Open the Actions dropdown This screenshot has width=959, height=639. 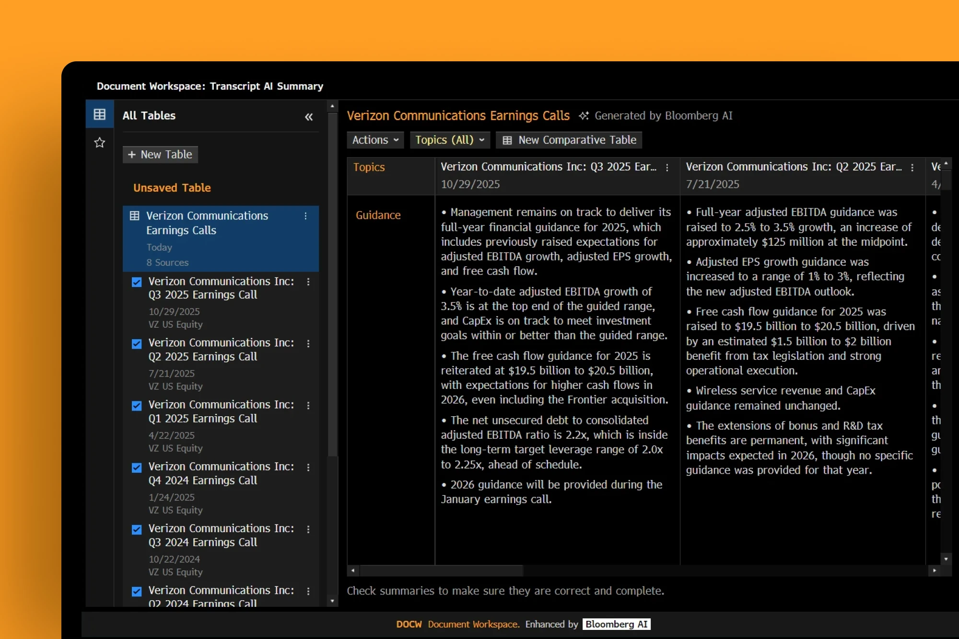tap(375, 140)
